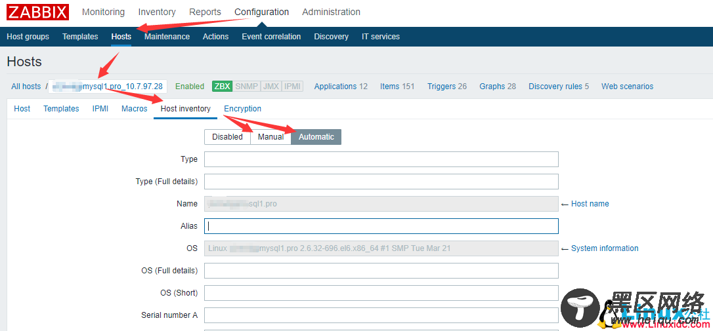Image resolution: width=713 pixels, height=331 pixels.
Task: Open IT services section
Action: [x=381, y=37]
